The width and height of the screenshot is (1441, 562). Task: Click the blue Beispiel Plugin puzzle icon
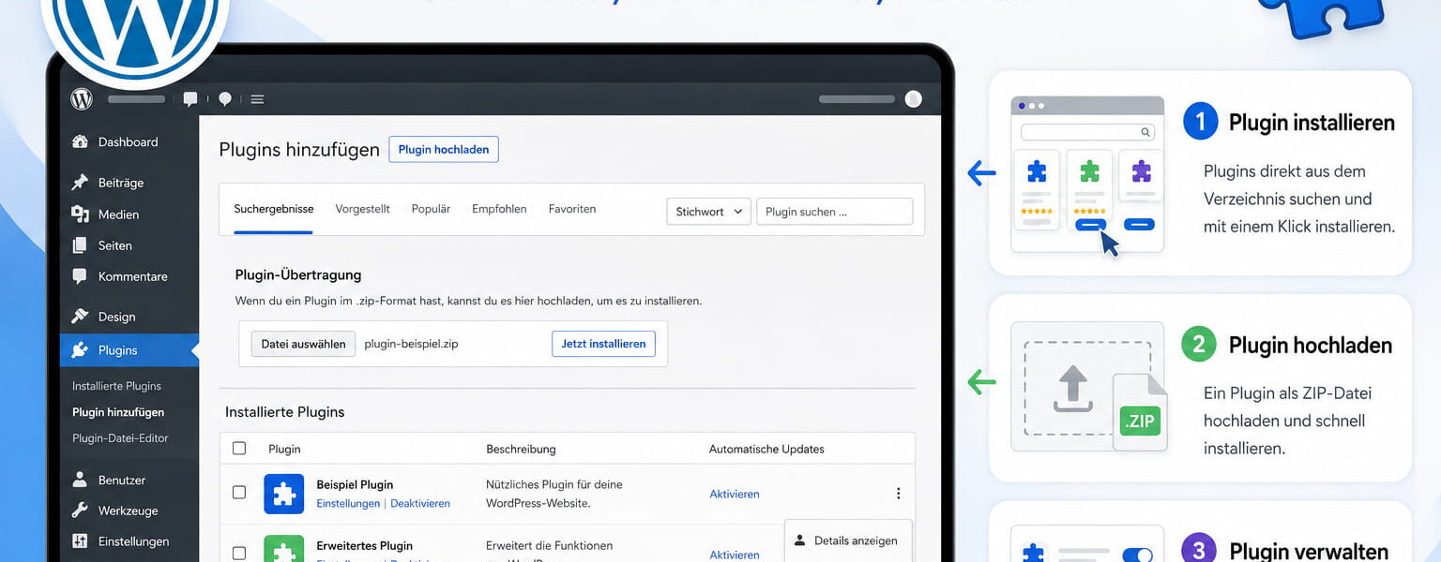click(x=283, y=494)
